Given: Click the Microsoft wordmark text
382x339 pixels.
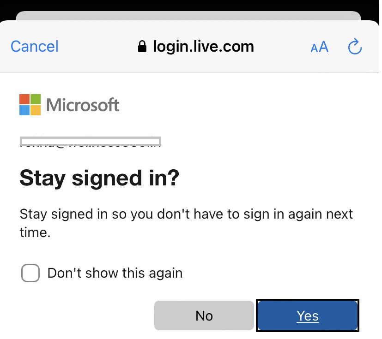Looking at the screenshot, I should [x=83, y=105].
